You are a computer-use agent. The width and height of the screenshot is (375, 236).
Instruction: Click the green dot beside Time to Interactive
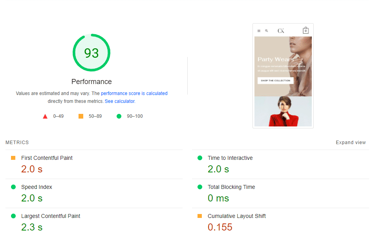tap(199, 157)
